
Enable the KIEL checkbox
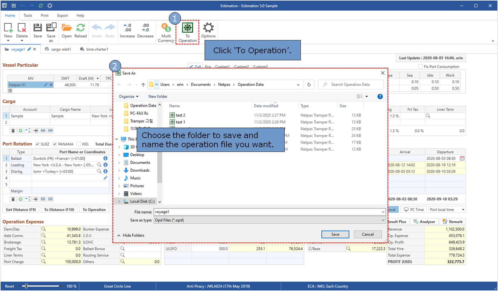(79, 144)
